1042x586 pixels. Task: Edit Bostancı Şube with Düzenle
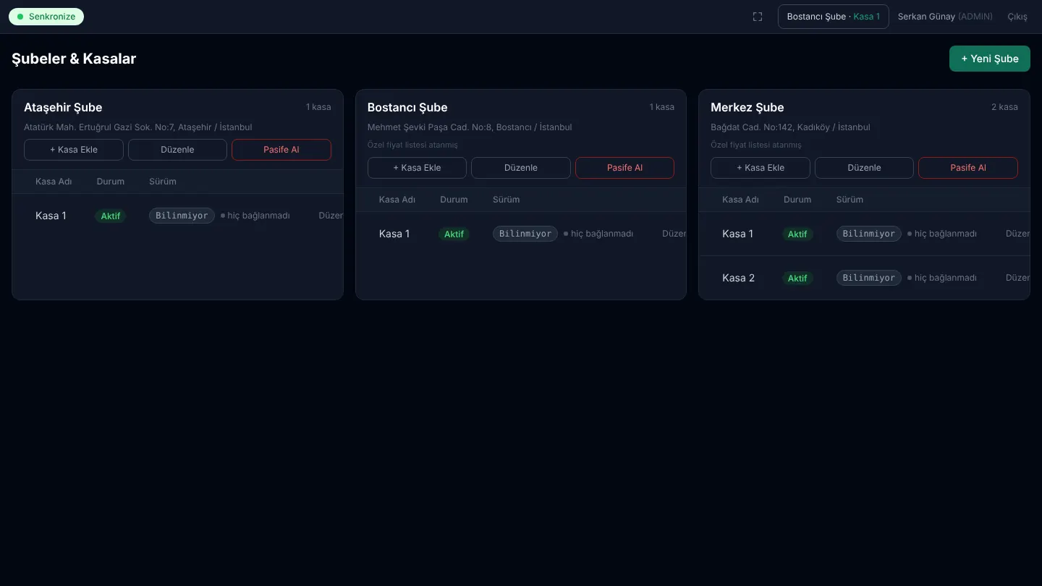click(521, 168)
